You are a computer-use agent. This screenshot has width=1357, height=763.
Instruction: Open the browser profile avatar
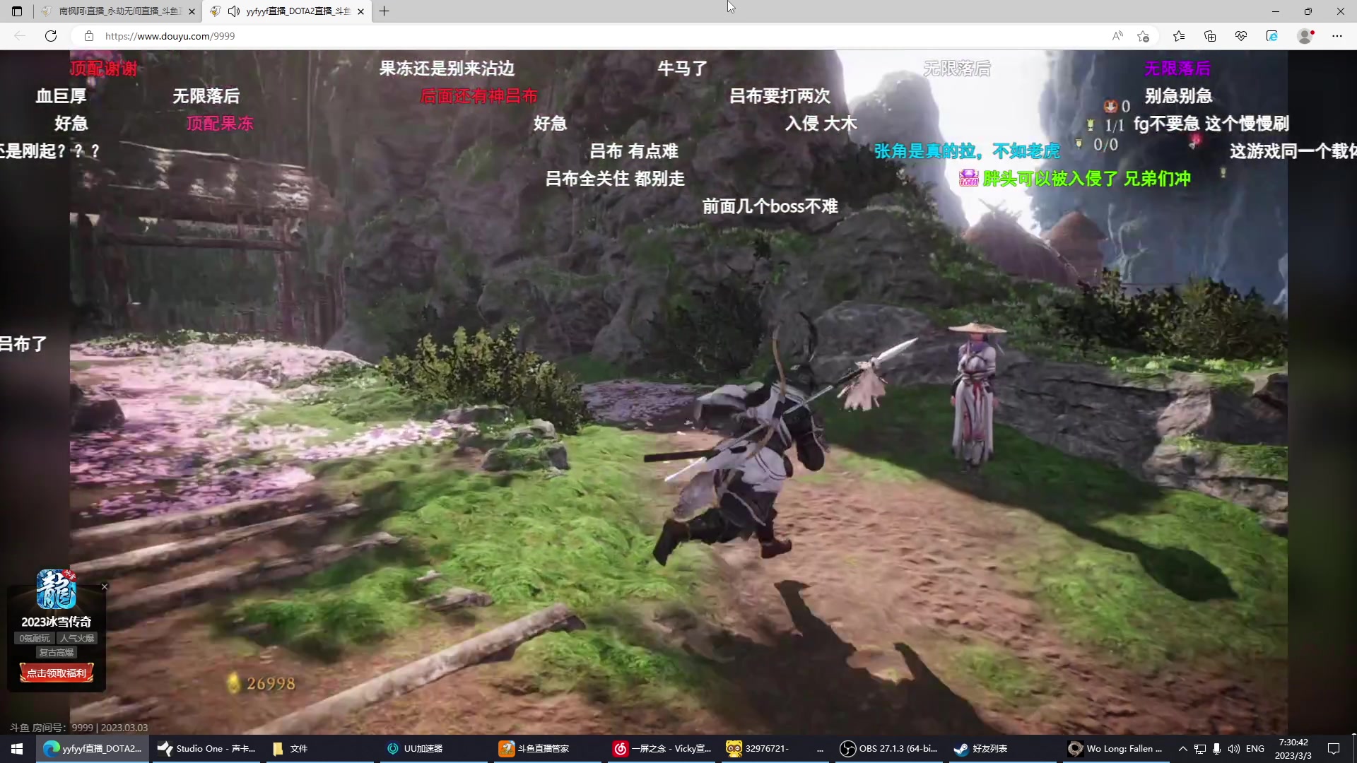(1305, 36)
